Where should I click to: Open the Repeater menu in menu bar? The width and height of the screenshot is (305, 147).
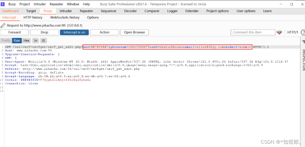[56, 4]
